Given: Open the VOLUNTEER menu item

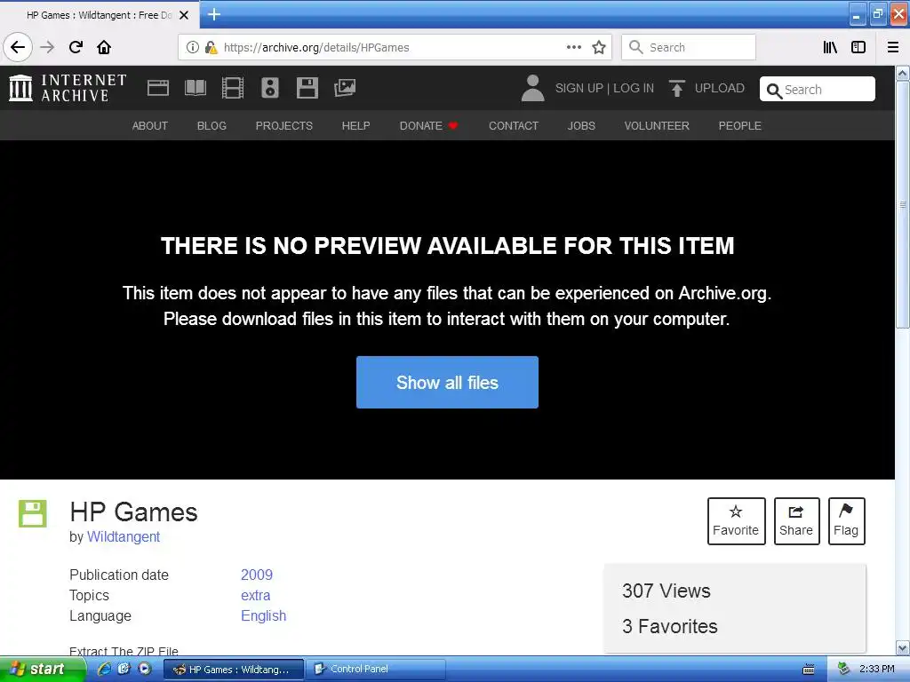Looking at the screenshot, I should coord(657,126).
